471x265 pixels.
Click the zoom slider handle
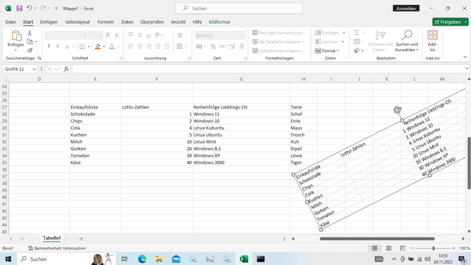coord(433,248)
